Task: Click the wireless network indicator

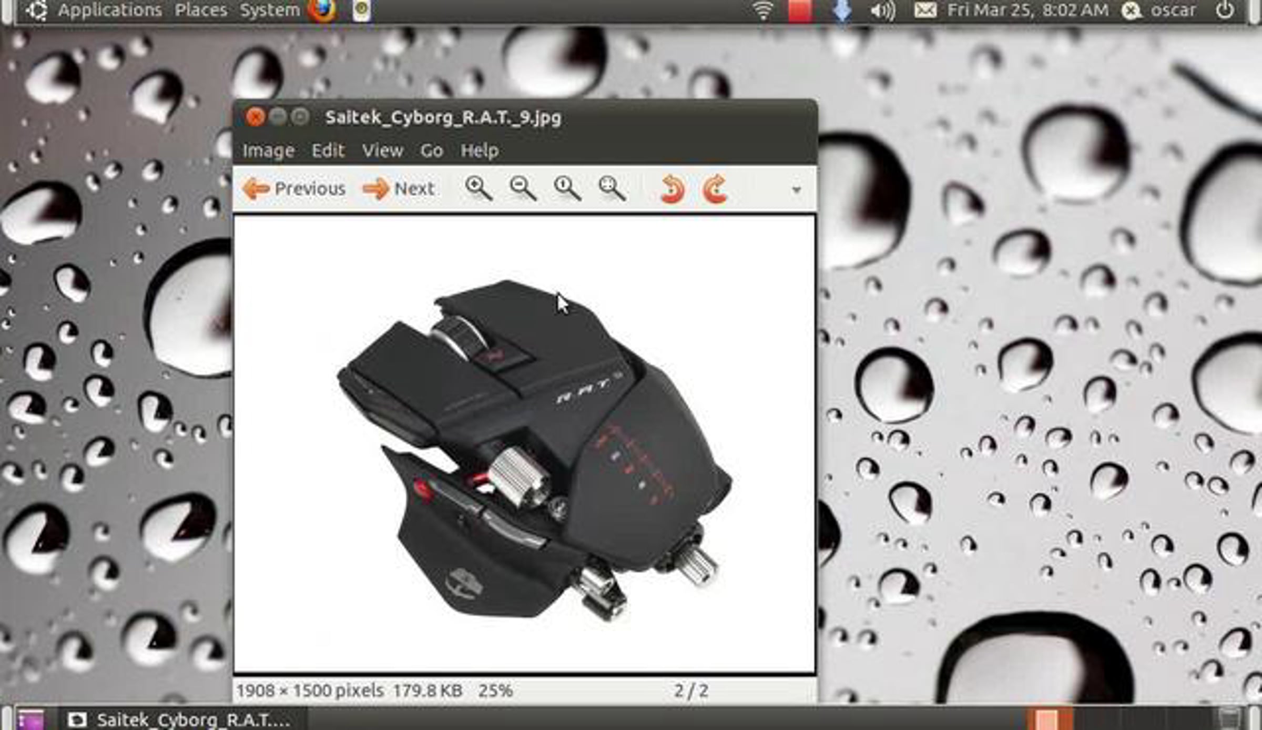Action: pos(762,11)
